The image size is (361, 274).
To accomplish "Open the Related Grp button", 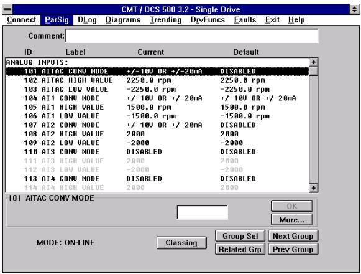I will [x=240, y=249].
